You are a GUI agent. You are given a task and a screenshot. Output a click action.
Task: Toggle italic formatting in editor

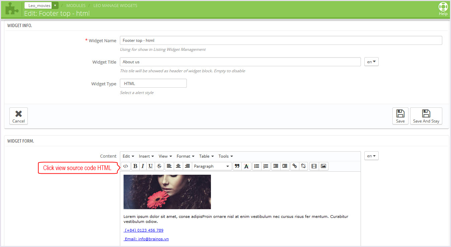click(143, 166)
